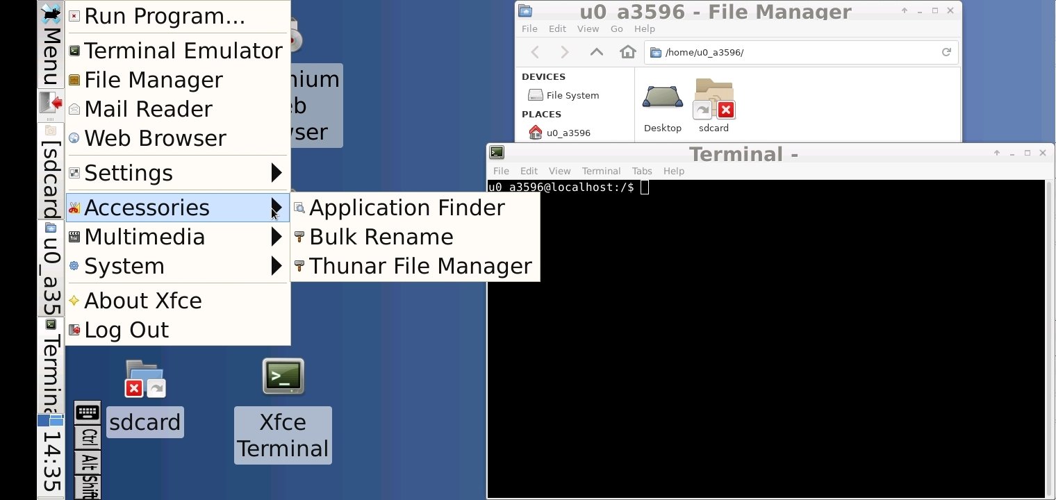Click the About Xfce star icon

[74, 301]
